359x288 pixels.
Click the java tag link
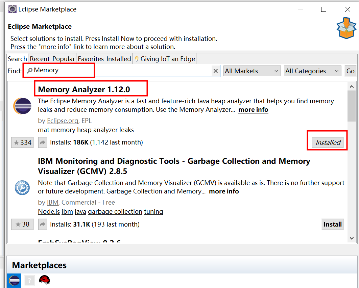click(x=80, y=212)
